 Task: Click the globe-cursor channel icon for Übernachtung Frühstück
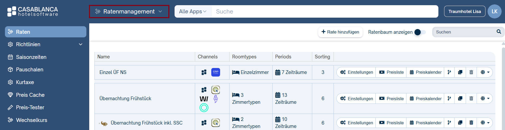click(x=216, y=90)
